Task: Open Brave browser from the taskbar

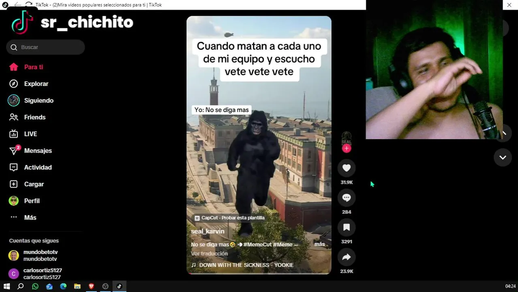Action: click(x=91, y=286)
